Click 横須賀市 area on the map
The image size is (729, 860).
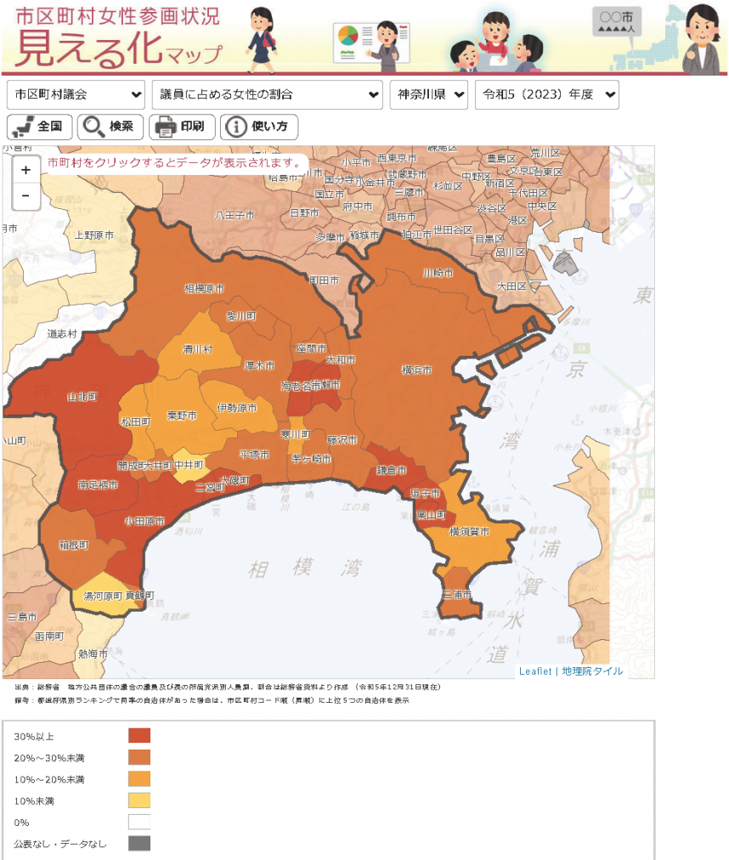point(469,532)
